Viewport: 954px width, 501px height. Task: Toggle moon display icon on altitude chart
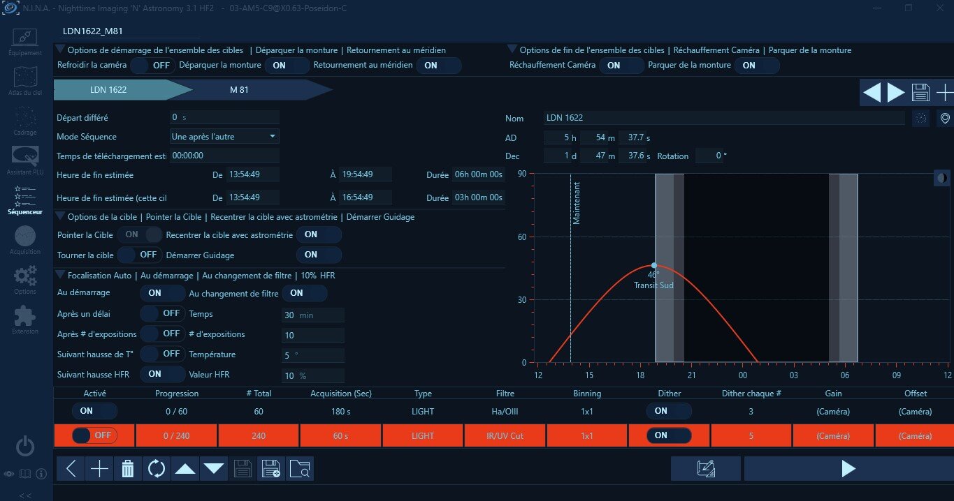tap(942, 179)
